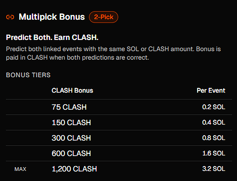
Task: Click the orange chain link icon
Action: [x=10, y=17]
